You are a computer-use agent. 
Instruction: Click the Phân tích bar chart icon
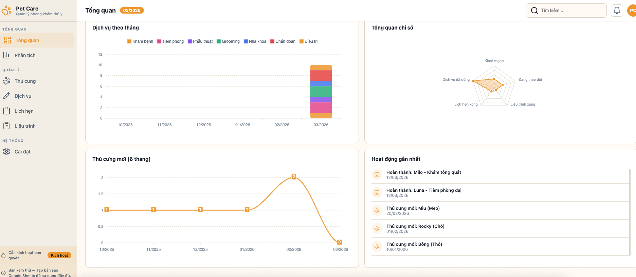(x=6, y=55)
